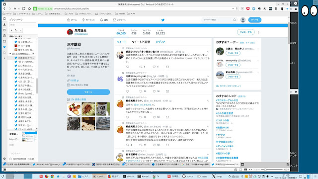Open chevron menu on 43分 tweet

pyautogui.click(x=208, y=101)
